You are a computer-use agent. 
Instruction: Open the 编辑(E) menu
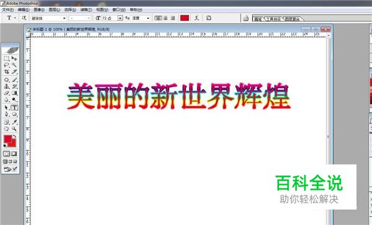click(24, 10)
